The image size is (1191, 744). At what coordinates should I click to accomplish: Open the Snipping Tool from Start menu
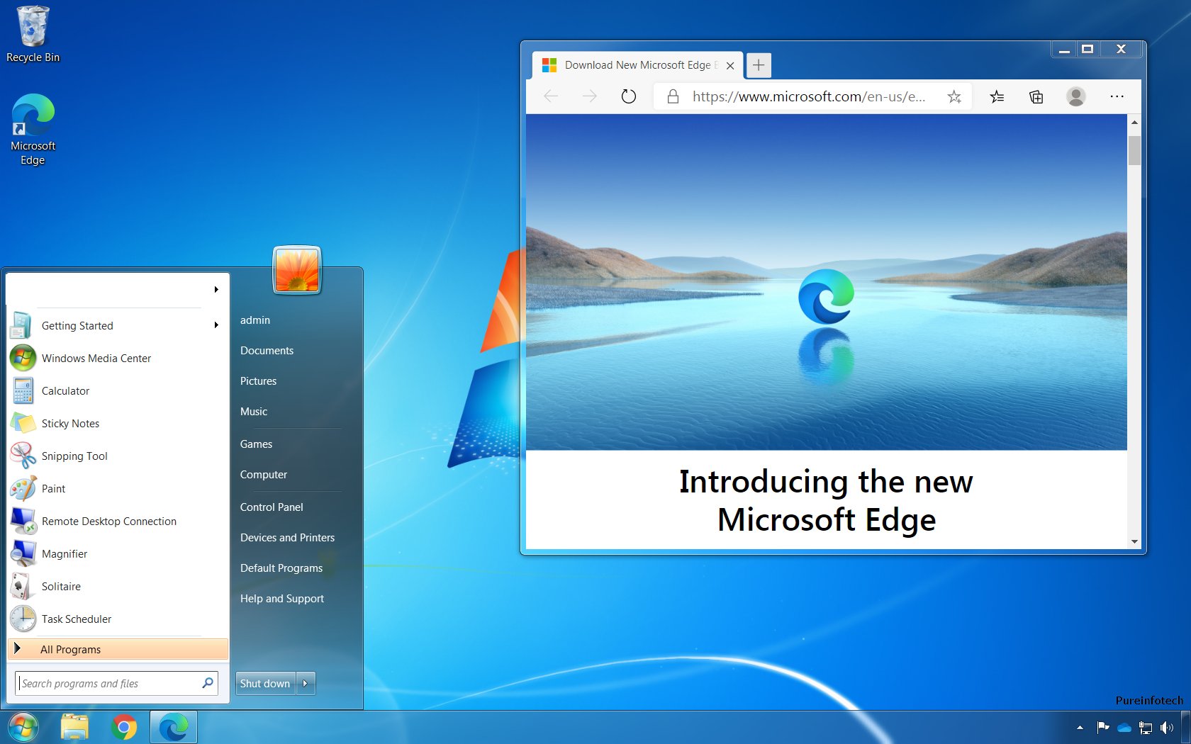pos(74,456)
